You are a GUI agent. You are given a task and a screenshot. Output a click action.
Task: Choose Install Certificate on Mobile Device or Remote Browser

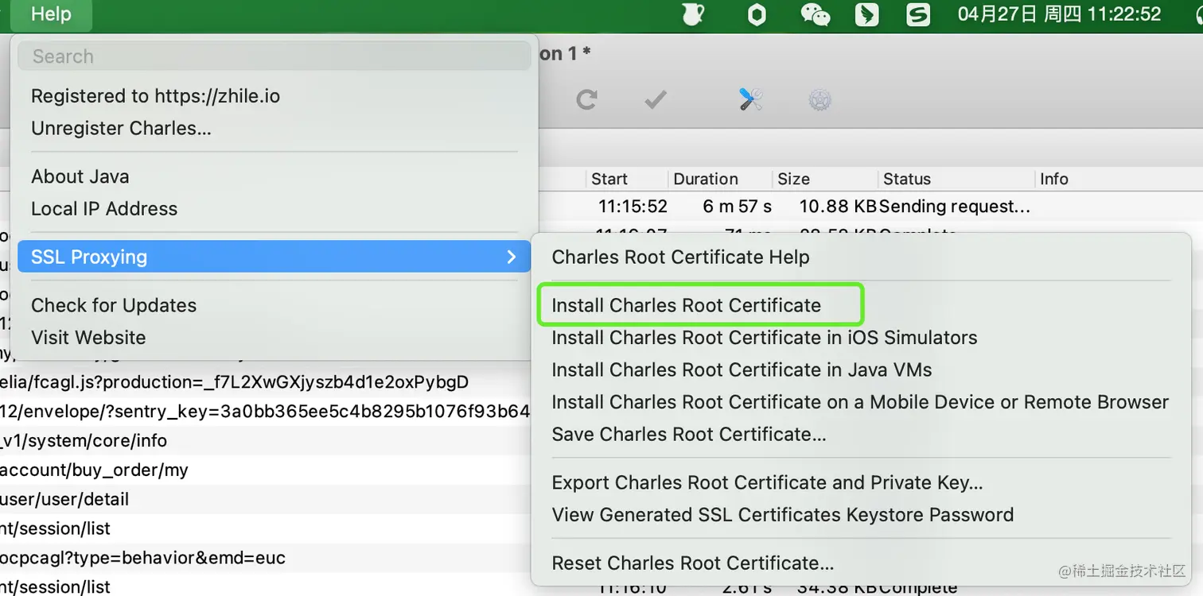click(x=860, y=402)
